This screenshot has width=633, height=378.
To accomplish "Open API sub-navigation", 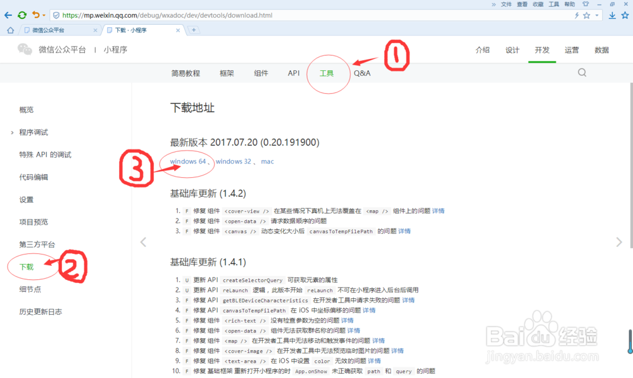I will pos(294,73).
